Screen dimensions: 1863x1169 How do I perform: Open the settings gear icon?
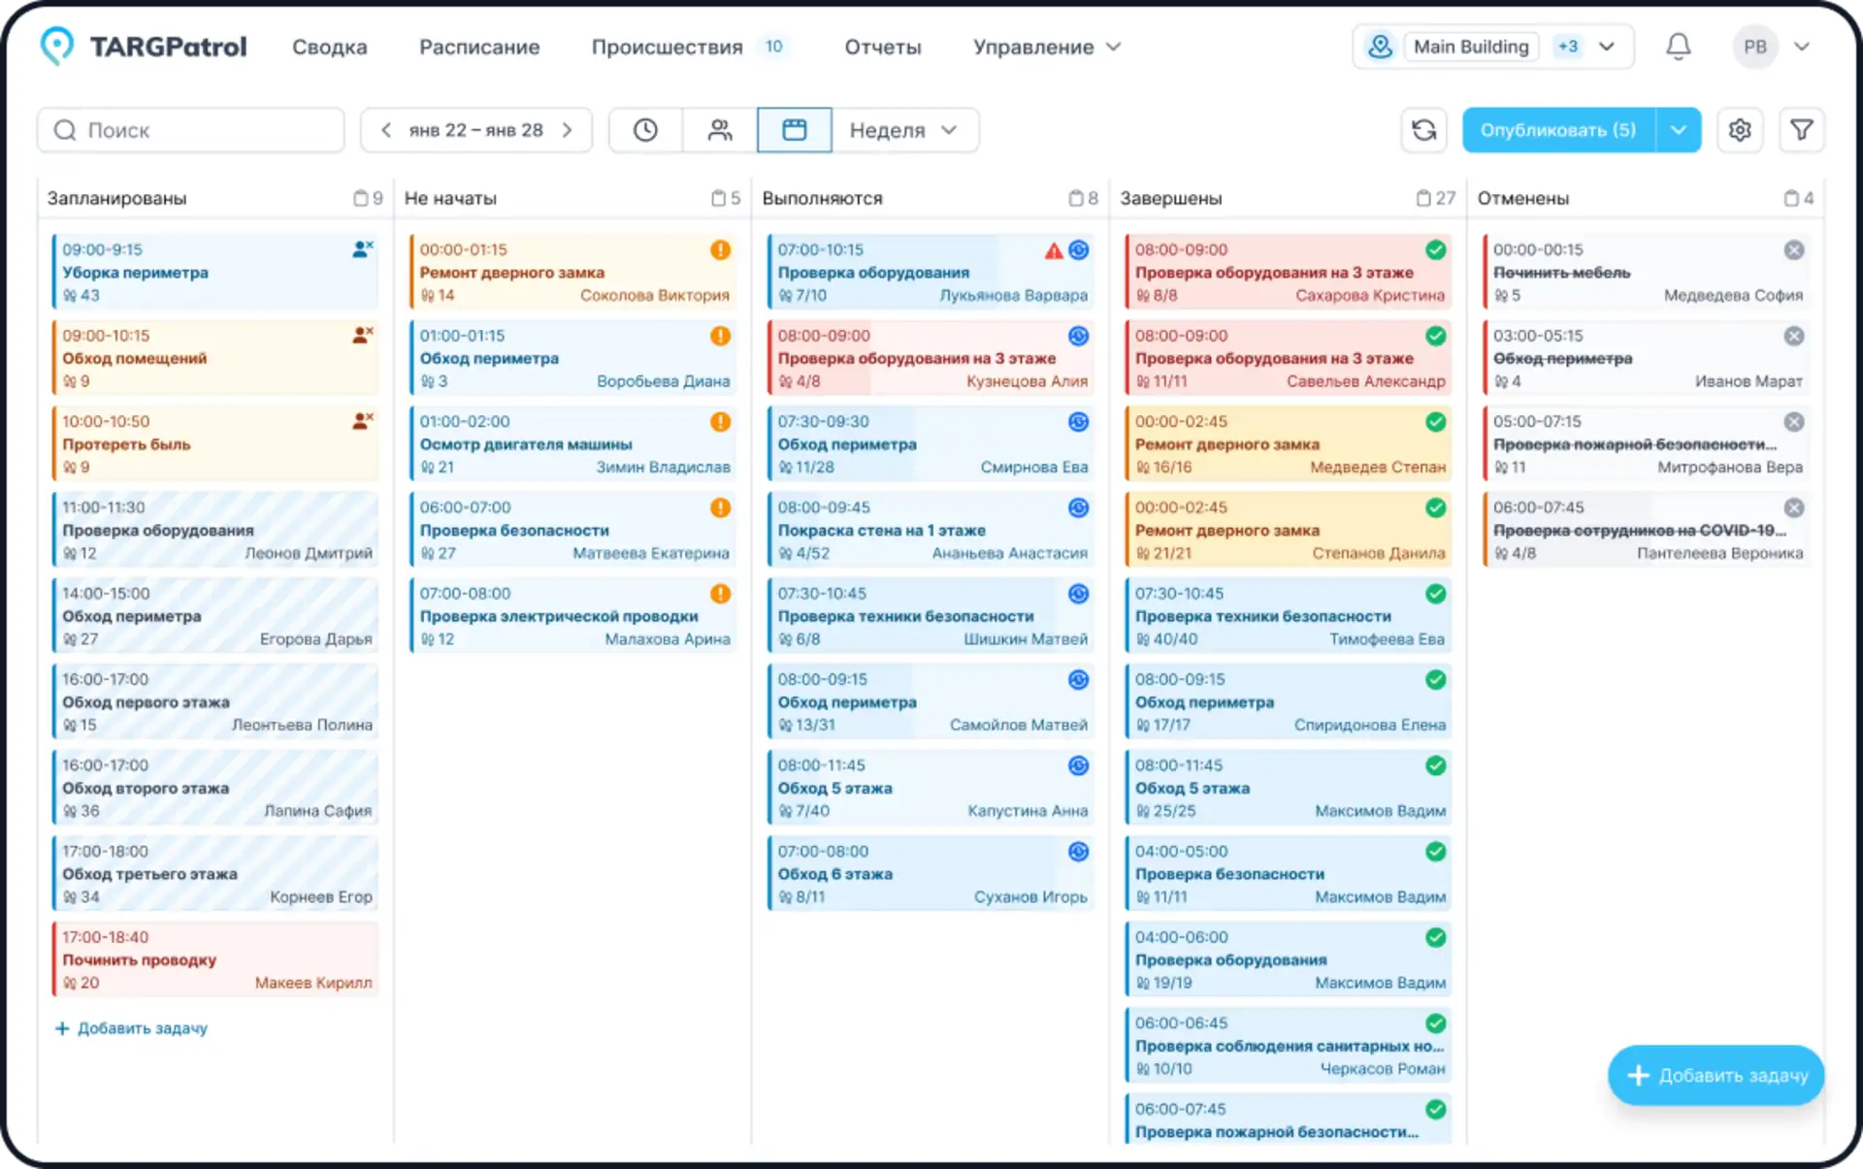1740,130
